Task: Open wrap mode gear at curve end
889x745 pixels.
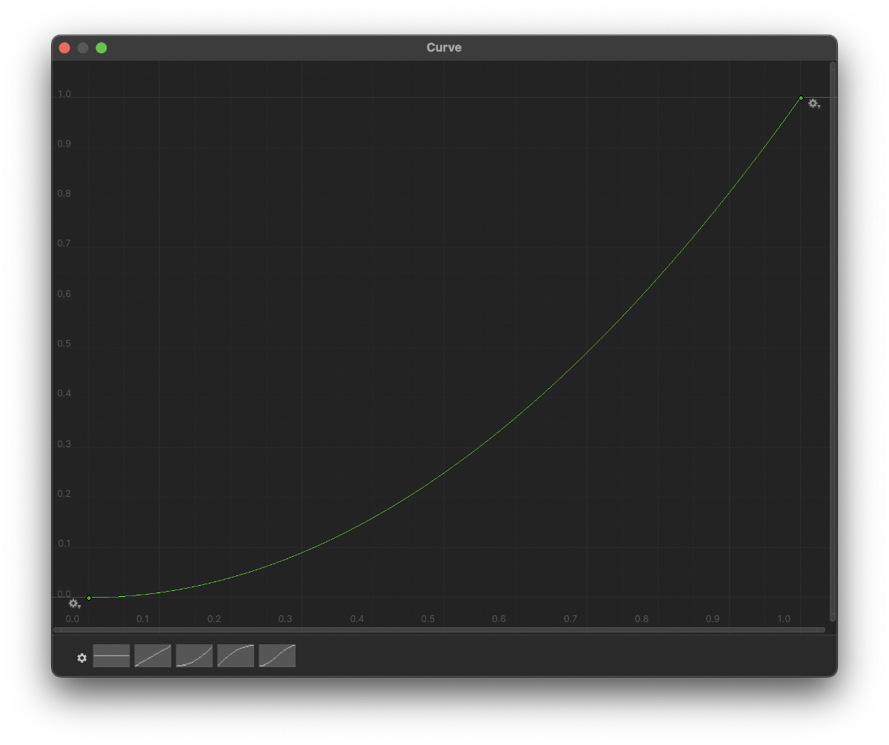Action: [813, 104]
